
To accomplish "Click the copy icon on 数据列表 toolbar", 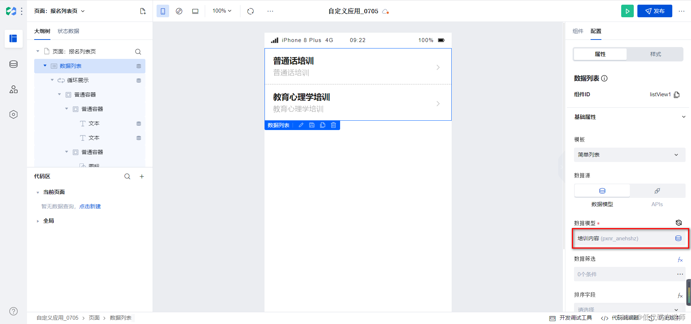I will [323, 125].
